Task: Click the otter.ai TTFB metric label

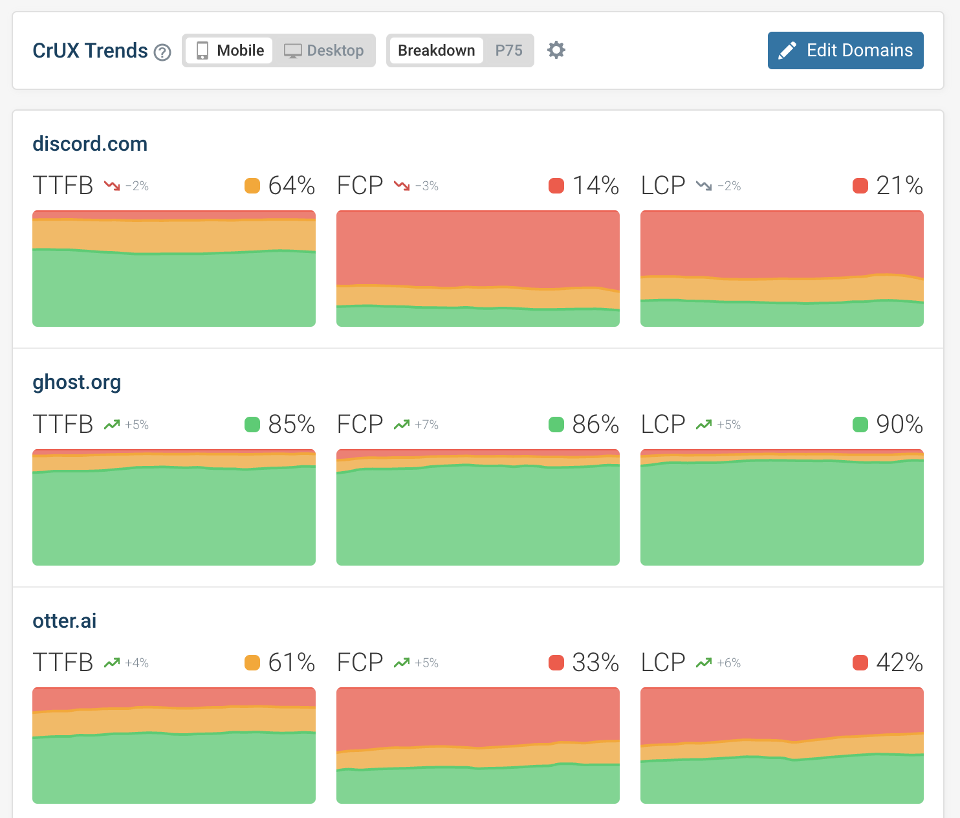Action: click(x=63, y=663)
